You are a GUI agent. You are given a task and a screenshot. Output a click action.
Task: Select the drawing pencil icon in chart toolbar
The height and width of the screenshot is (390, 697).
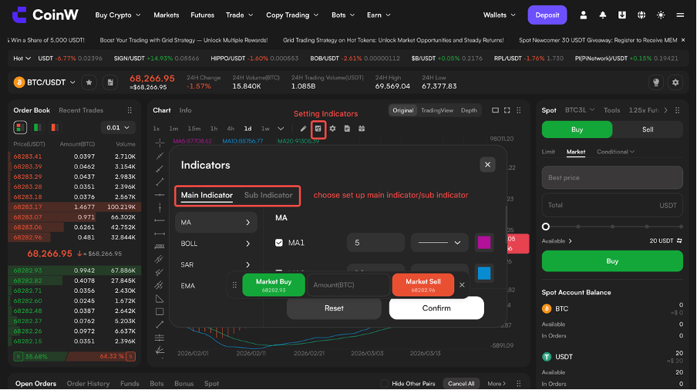point(303,129)
